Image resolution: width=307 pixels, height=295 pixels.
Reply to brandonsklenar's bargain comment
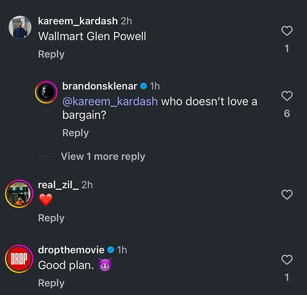point(76,133)
